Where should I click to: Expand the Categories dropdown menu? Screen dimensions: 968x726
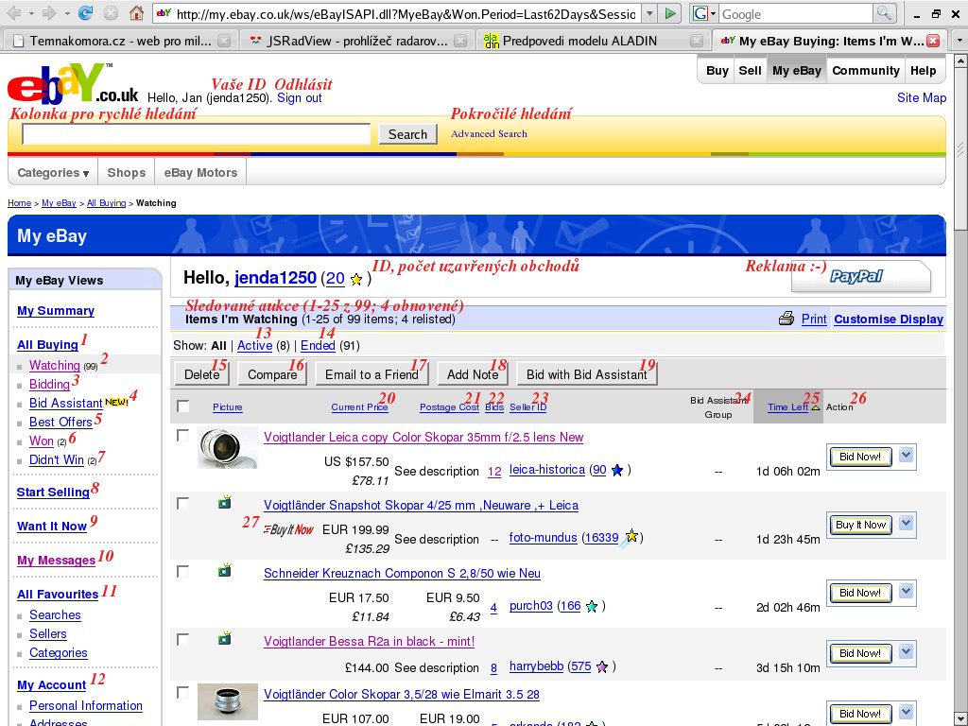(x=53, y=173)
